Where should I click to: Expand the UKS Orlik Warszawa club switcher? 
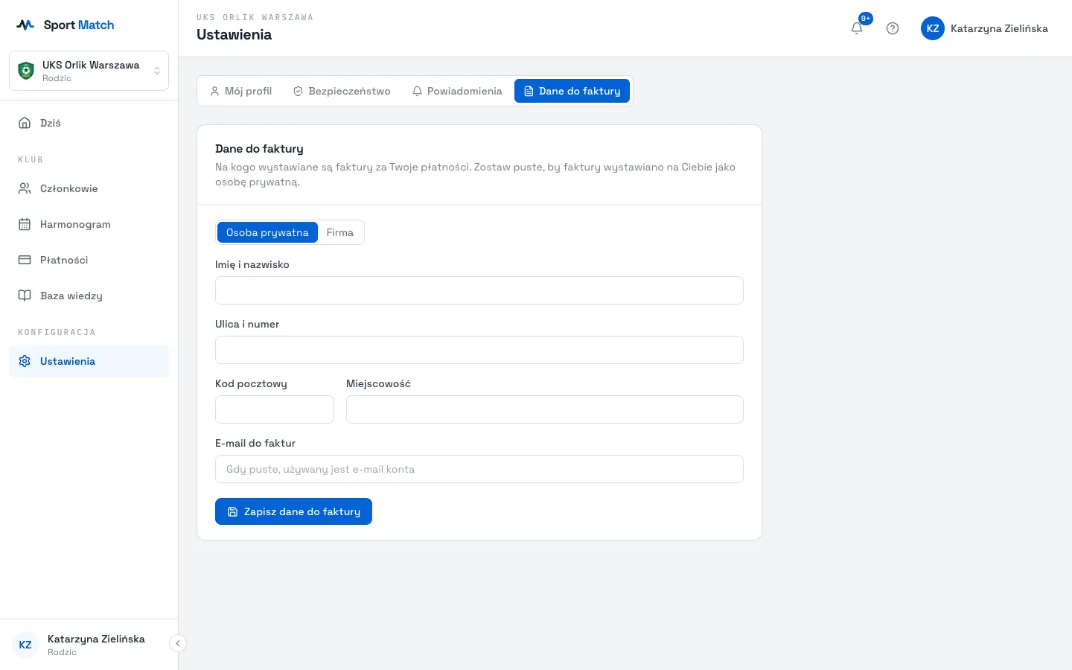[x=89, y=71]
